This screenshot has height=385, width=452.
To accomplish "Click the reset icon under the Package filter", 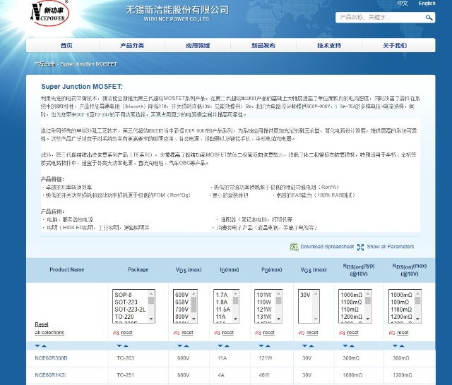I will point(116,333).
